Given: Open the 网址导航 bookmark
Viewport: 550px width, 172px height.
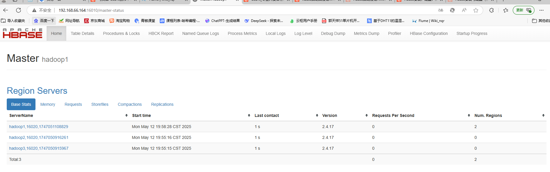Looking at the screenshot, I should click(69, 21).
